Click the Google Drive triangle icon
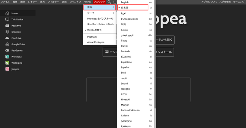The width and height of the screenshot is (246, 128). point(7,44)
